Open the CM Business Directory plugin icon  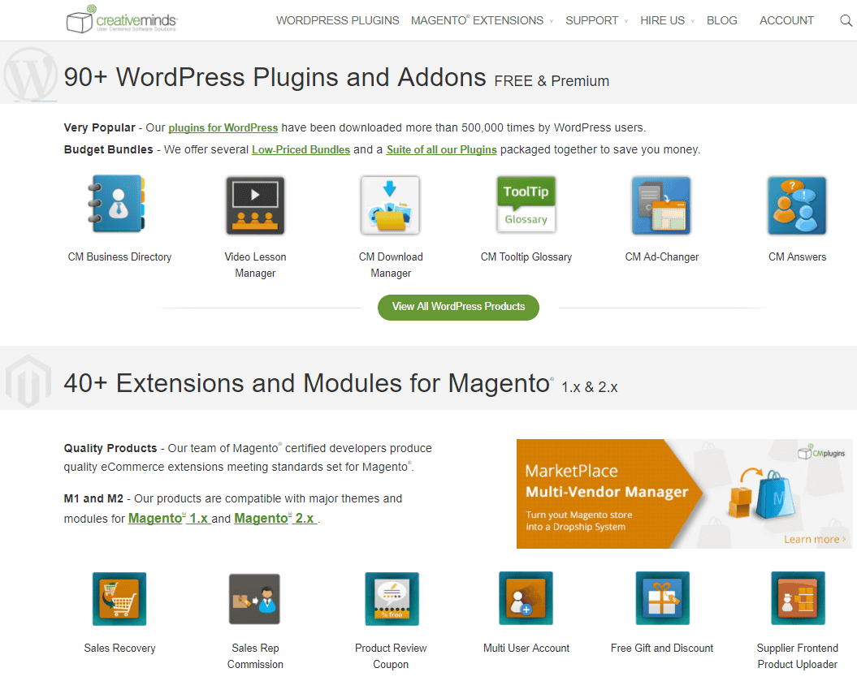pos(117,205)
